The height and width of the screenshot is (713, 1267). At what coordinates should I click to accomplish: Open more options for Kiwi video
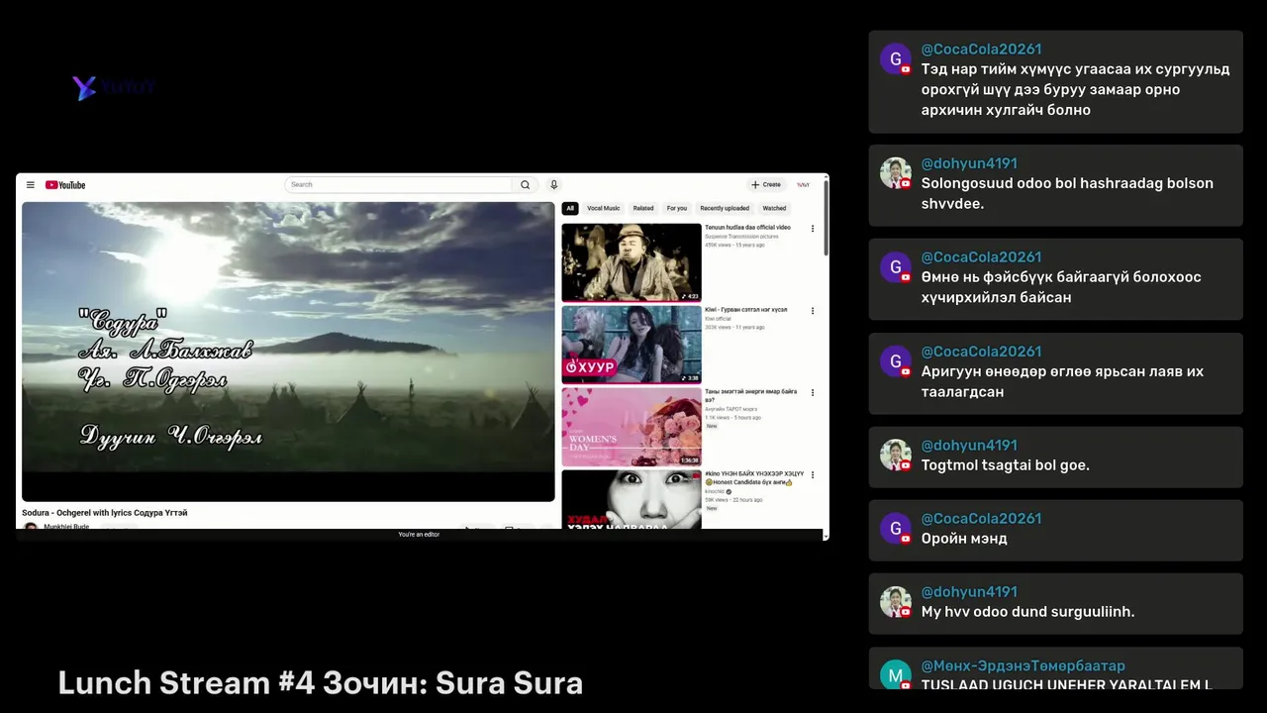(813, 311)
